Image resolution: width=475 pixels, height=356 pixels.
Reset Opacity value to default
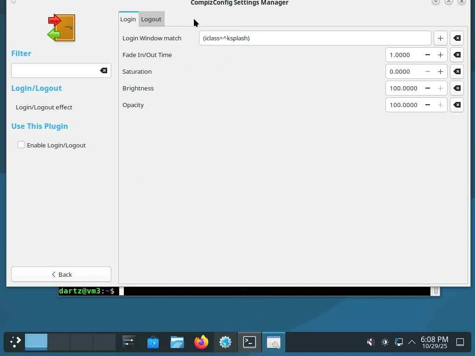point(457,105)
